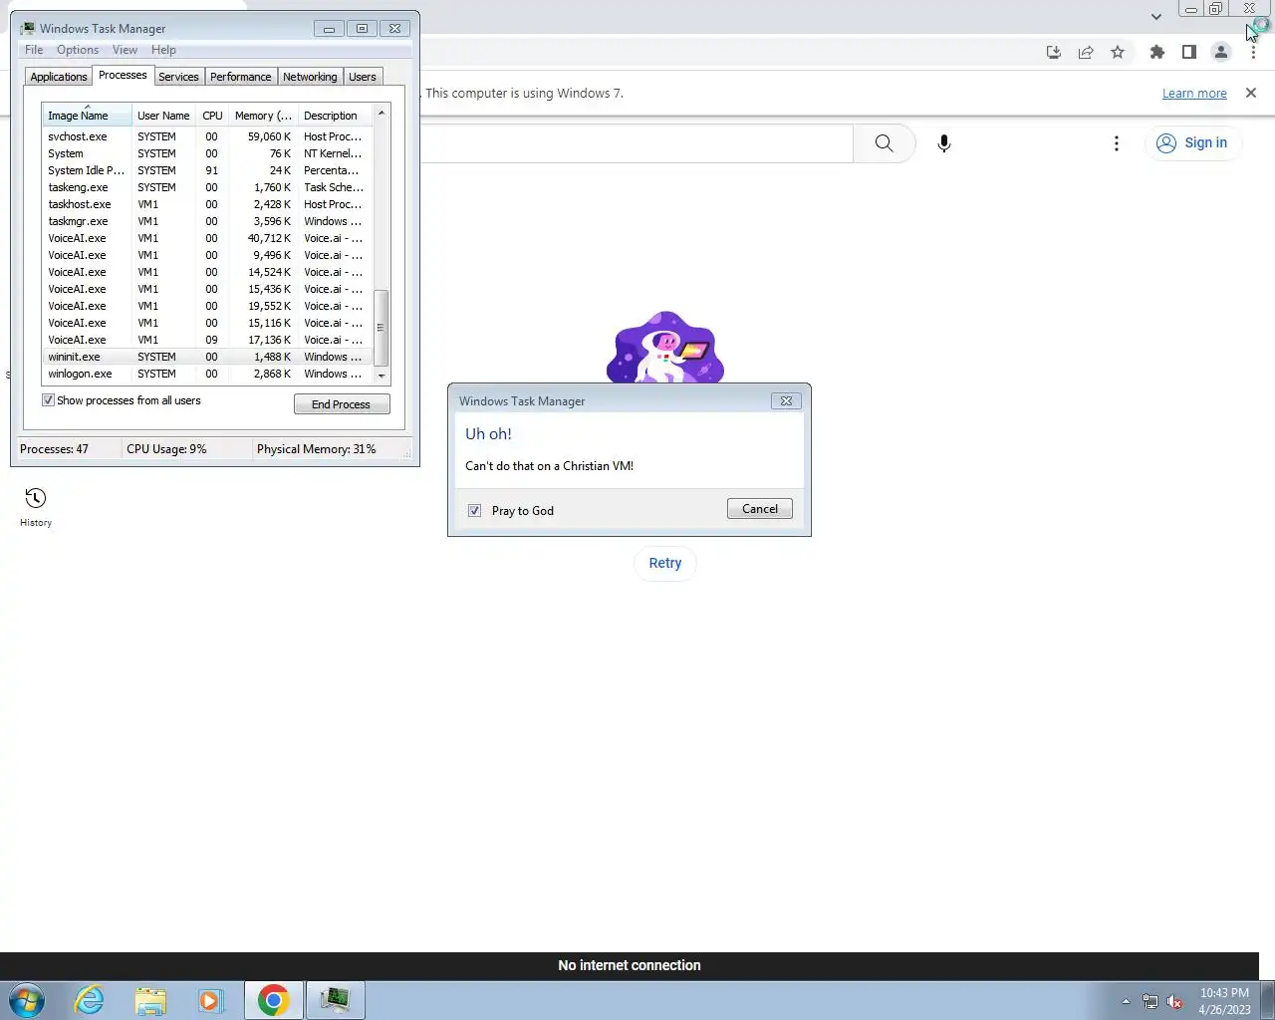1275x1020 pixels.
Task: Click Show desktop button at taskbar end
Action: coord(1268,1000)
